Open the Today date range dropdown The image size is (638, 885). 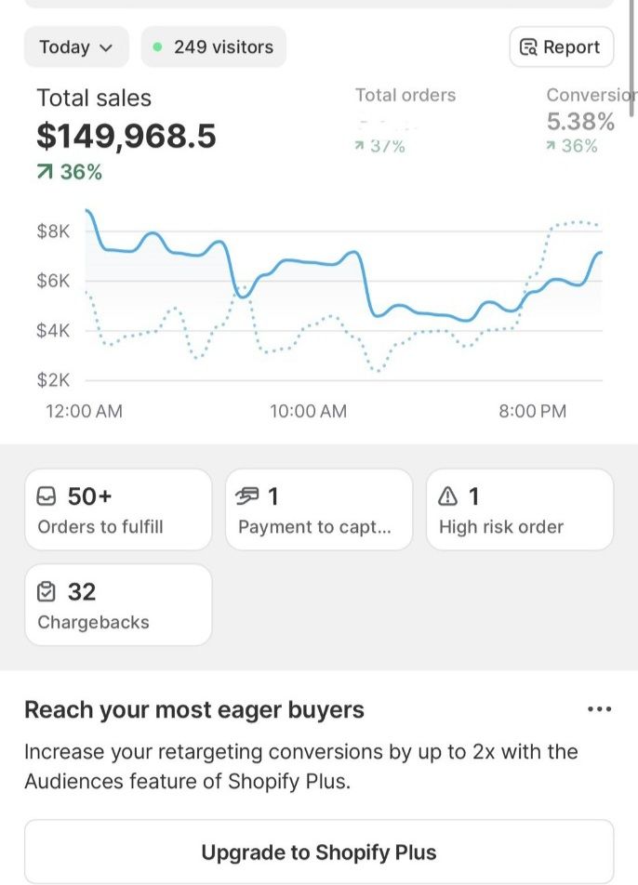click(75, 46)
